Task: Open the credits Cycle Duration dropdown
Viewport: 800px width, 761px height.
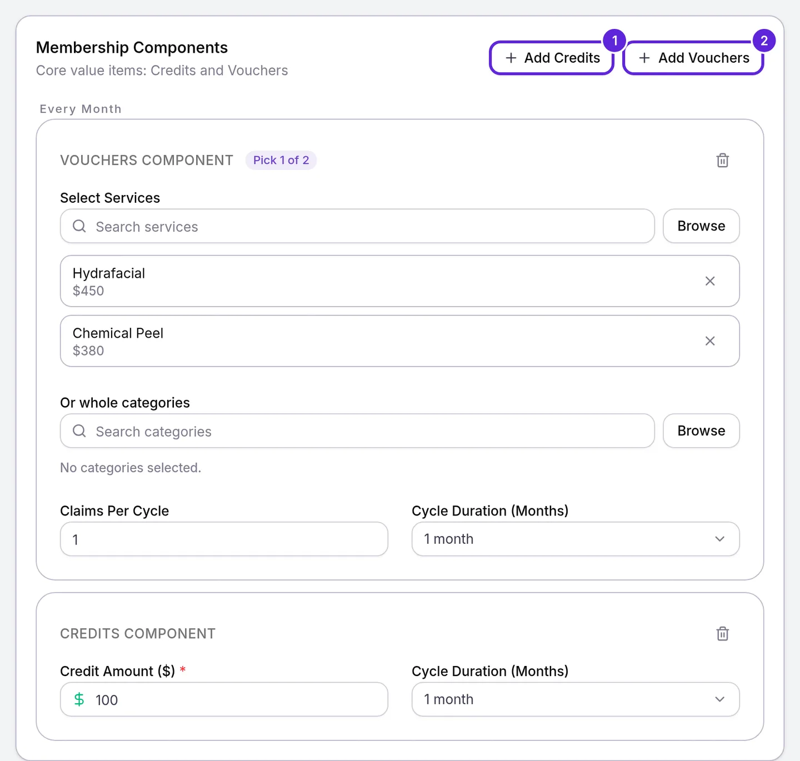Action: pos(576,699)
